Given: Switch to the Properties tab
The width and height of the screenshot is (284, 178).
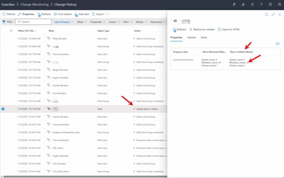Looking at the screenshot, I should pos(176,37).
